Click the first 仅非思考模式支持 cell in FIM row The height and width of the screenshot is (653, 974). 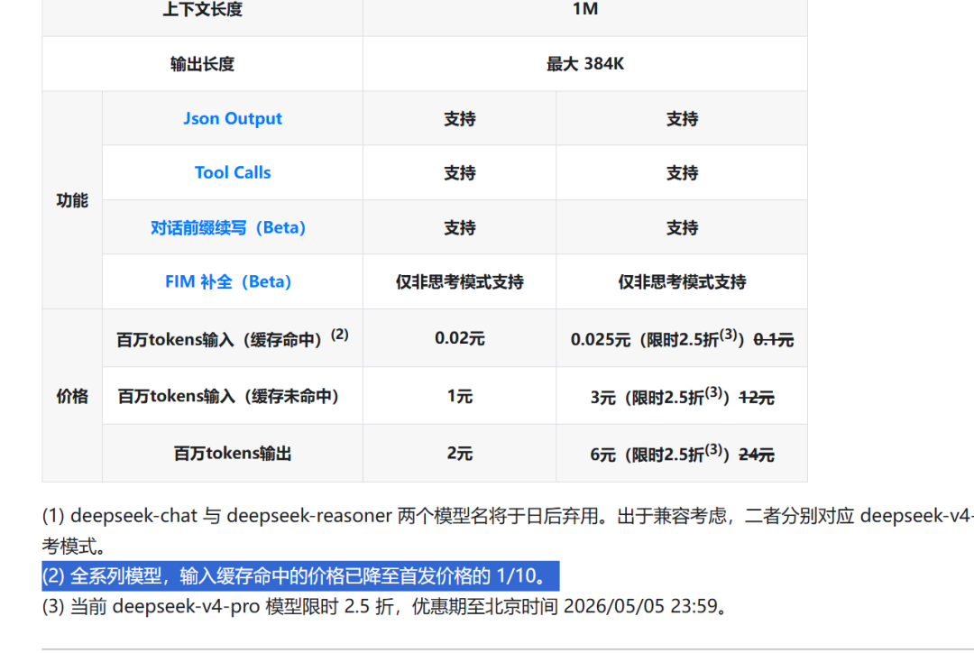coord(460,281)
